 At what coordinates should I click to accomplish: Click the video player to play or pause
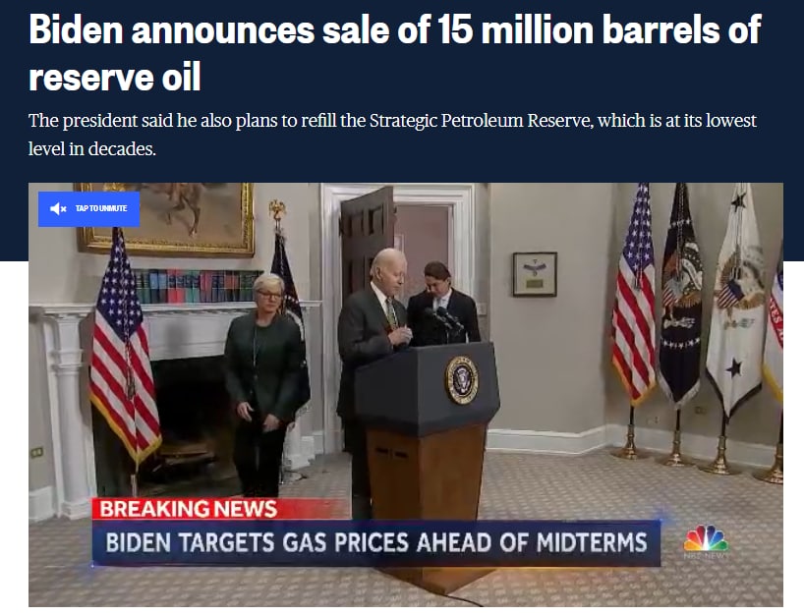(406, 395)
